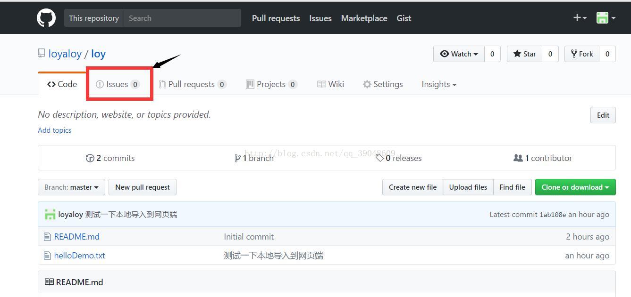Click the Settings gear icon

(x=367, y=84)
